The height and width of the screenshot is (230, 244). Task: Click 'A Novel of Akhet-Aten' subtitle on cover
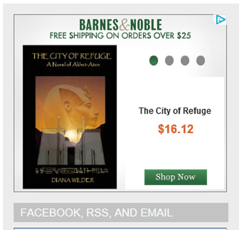click(x=73, y=64)
